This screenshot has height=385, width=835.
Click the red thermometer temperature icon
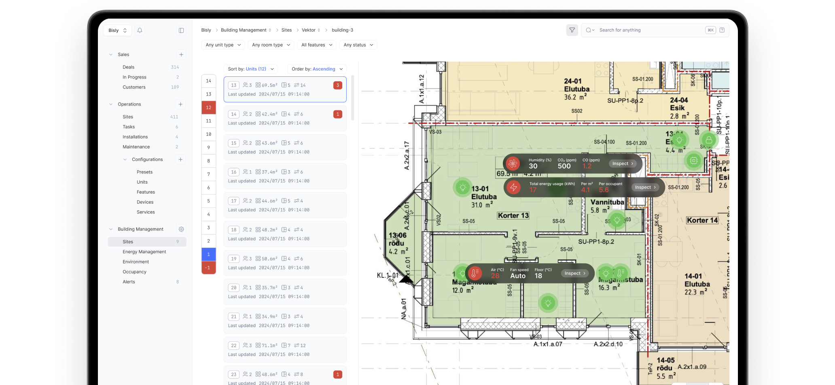(475, 273)
